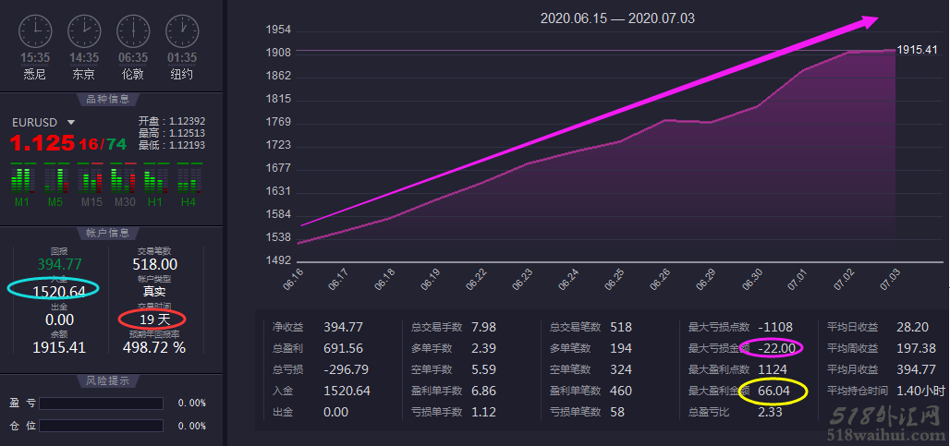
Task: Select the M1 timeframe signal bars
Action: 22,178
